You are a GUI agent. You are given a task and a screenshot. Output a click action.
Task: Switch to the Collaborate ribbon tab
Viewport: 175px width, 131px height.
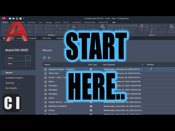(x=77, y=22)
